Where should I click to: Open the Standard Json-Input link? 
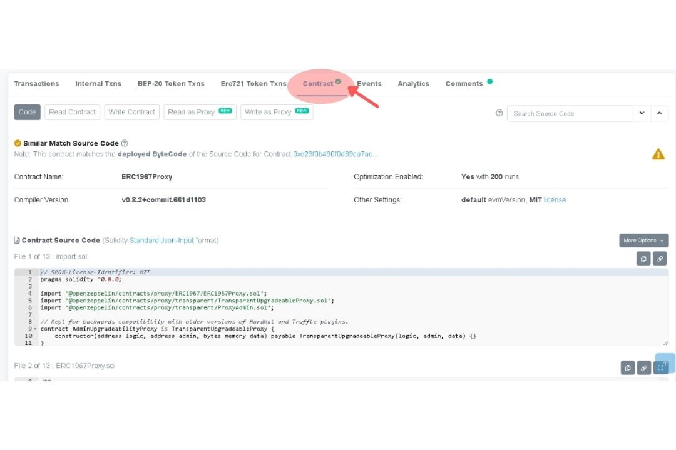(x=161, y=240)
